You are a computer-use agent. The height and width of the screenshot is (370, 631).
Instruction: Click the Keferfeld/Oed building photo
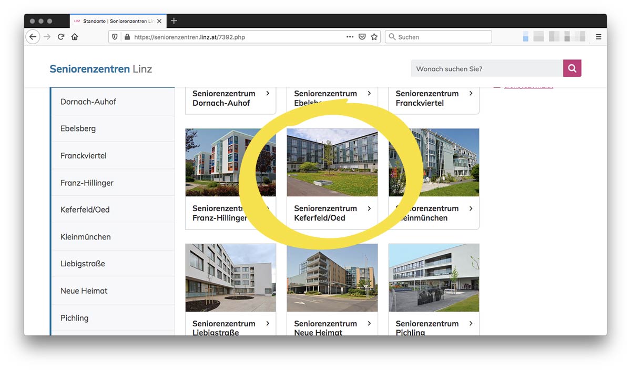(x=332, y=163)
